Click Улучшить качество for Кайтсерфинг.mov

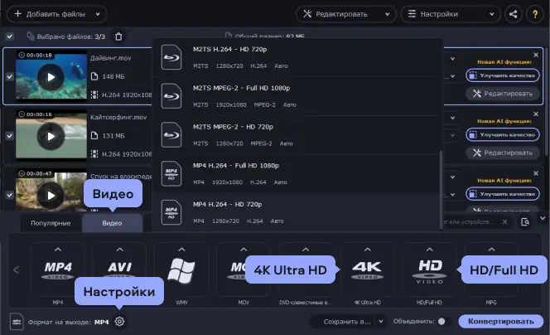point(503,134)
